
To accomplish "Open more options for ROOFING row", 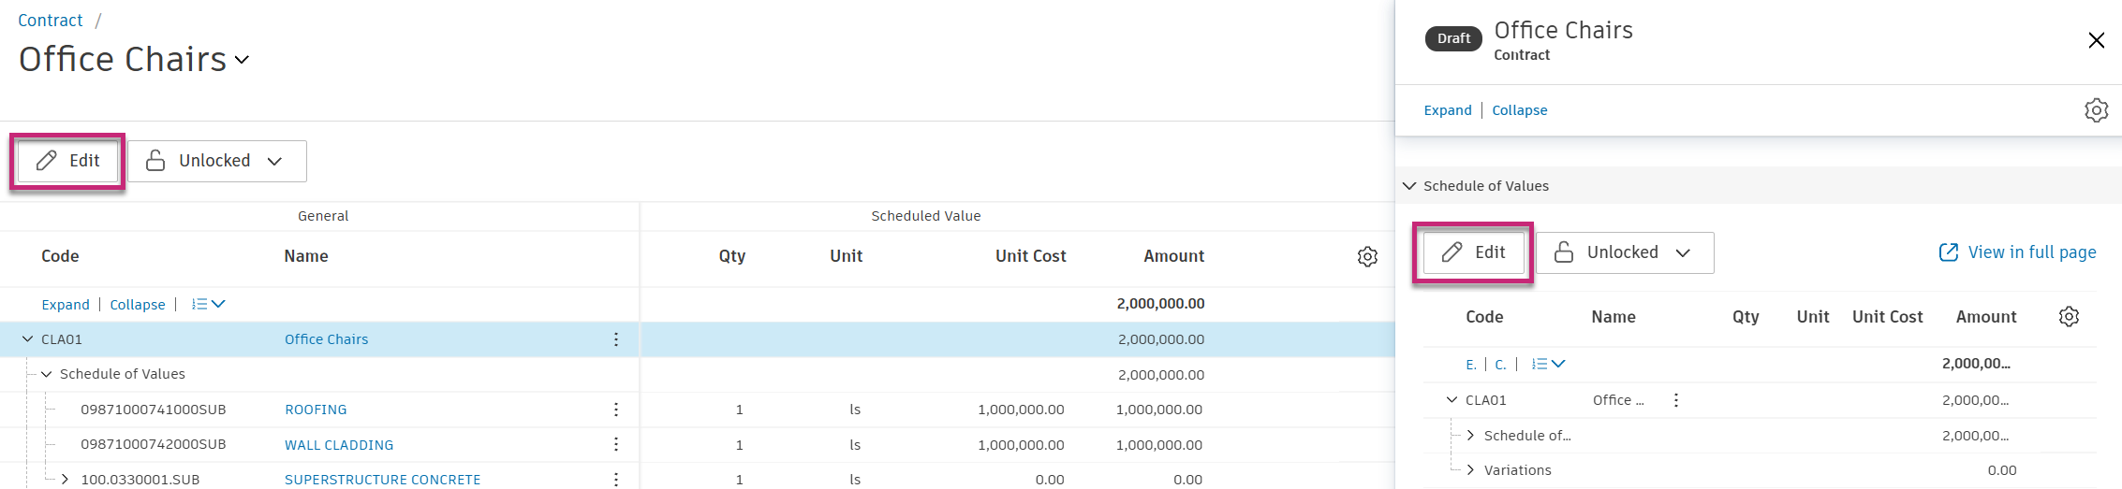I will pos(616,410).
